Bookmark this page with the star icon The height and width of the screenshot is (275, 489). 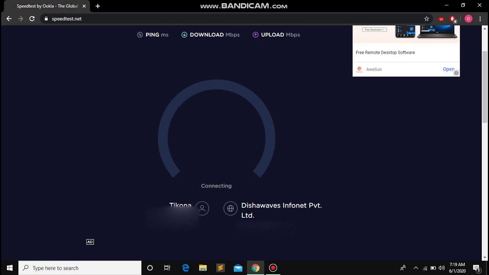(427, 19)
